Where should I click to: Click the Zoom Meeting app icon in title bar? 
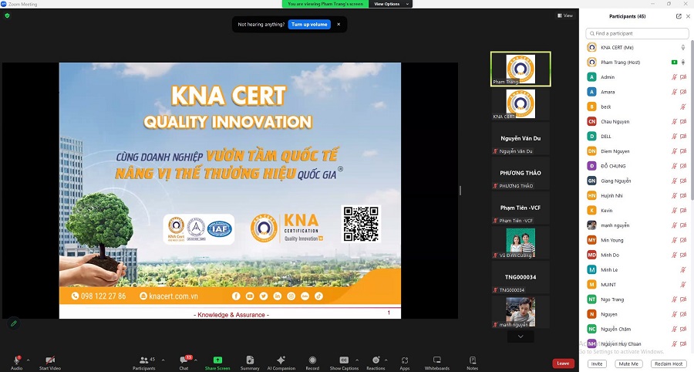[4, 4]
